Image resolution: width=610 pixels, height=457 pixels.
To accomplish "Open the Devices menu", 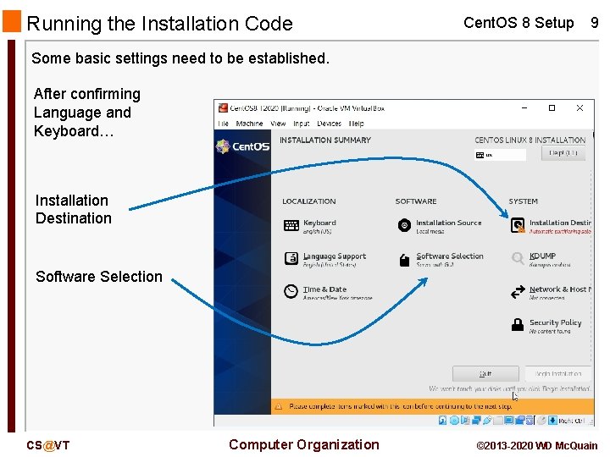I will (x=329, y=124).
